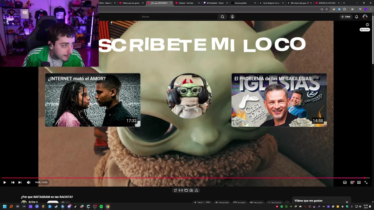
Task: Close the Videos que me gustan popup
Action: pyautogui.click(x=347, y=202)
